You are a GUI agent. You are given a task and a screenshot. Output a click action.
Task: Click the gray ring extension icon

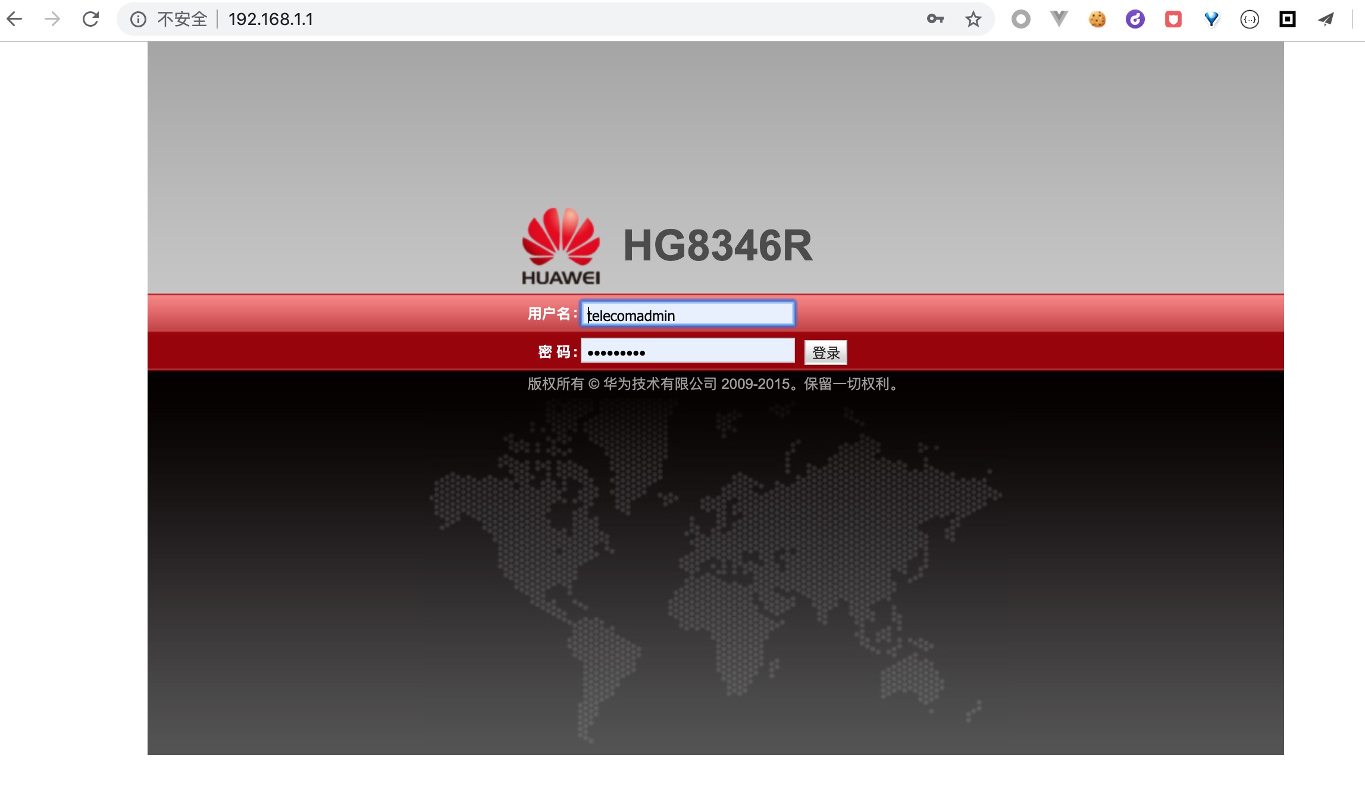1020,20
